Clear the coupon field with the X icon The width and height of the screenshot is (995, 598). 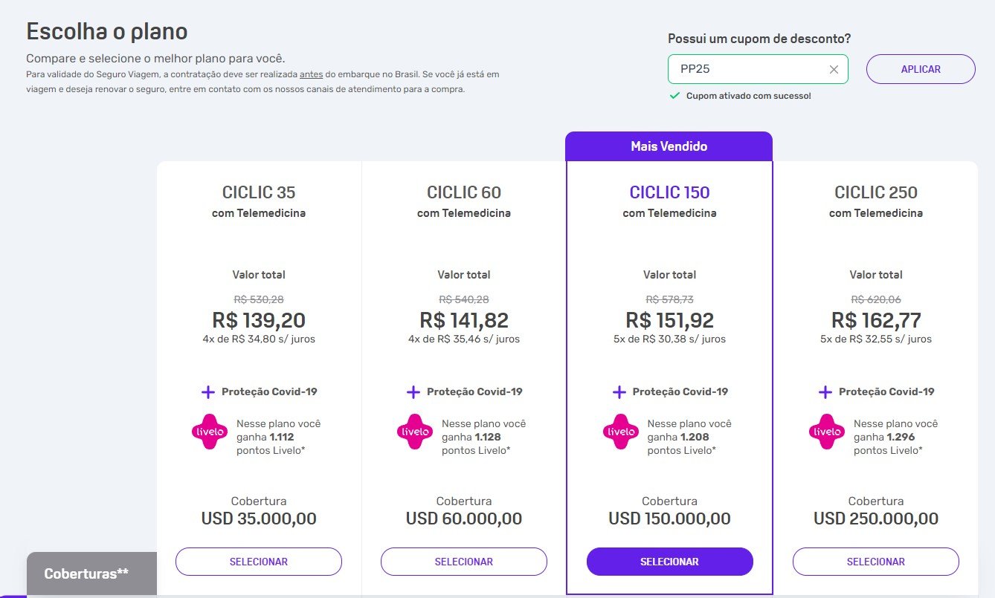click(x=834, y=69)
